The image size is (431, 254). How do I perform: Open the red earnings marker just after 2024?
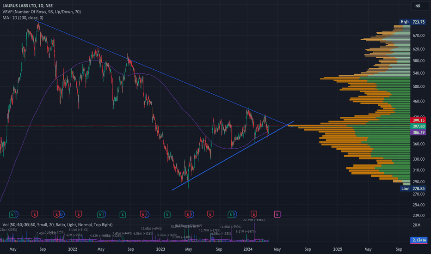(x=254, y=214)
